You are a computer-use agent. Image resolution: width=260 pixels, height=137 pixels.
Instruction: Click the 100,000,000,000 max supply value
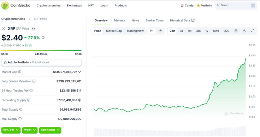point(69,119)
